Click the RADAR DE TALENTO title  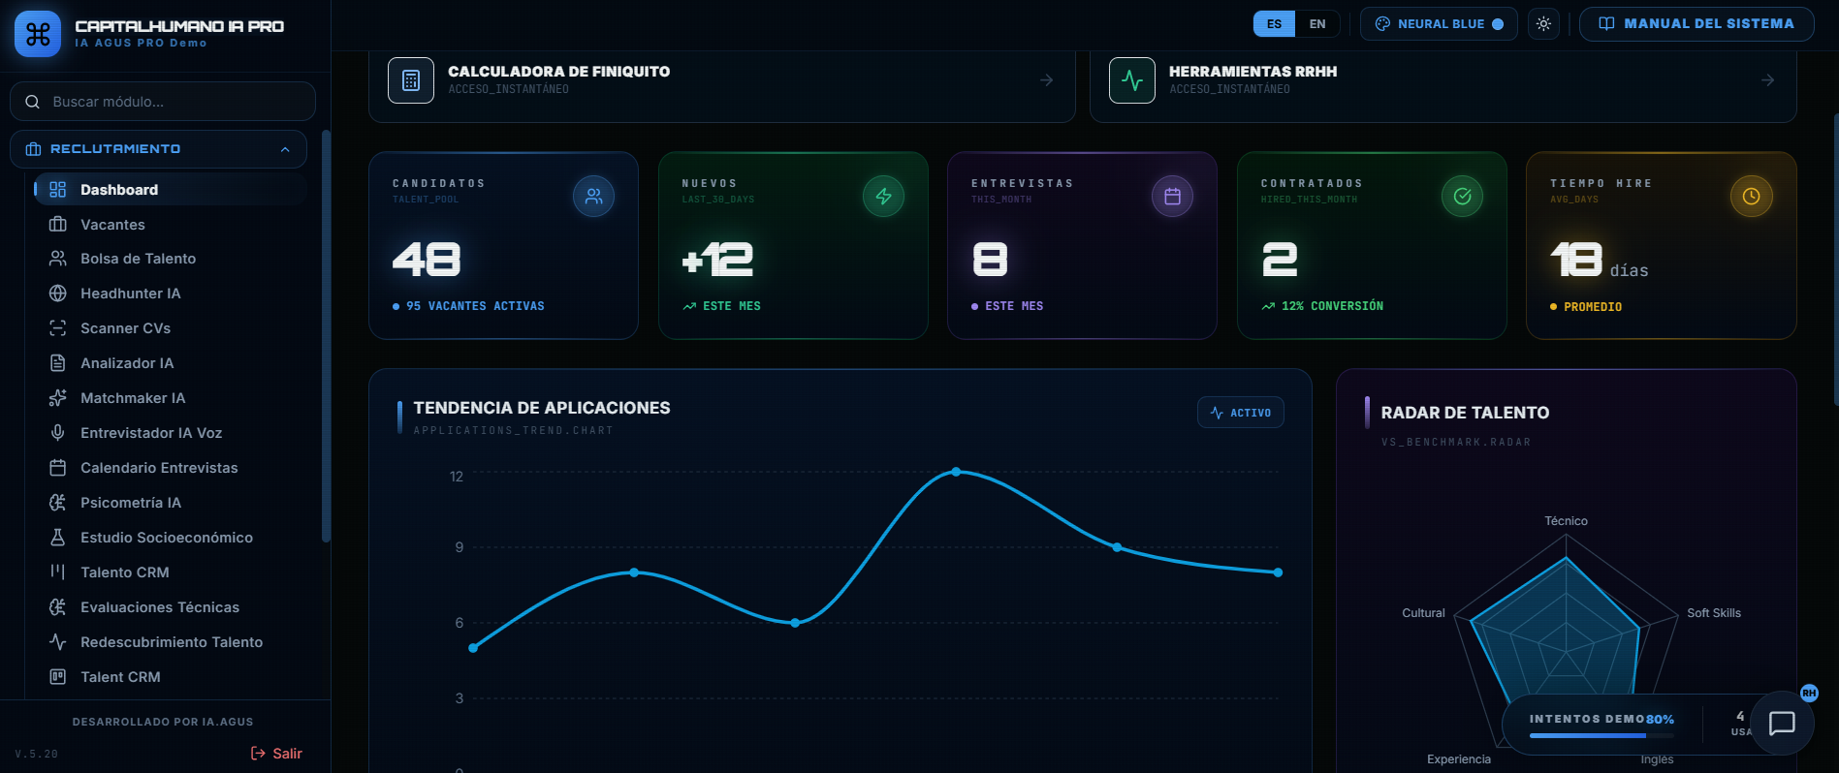point(1465,413)
